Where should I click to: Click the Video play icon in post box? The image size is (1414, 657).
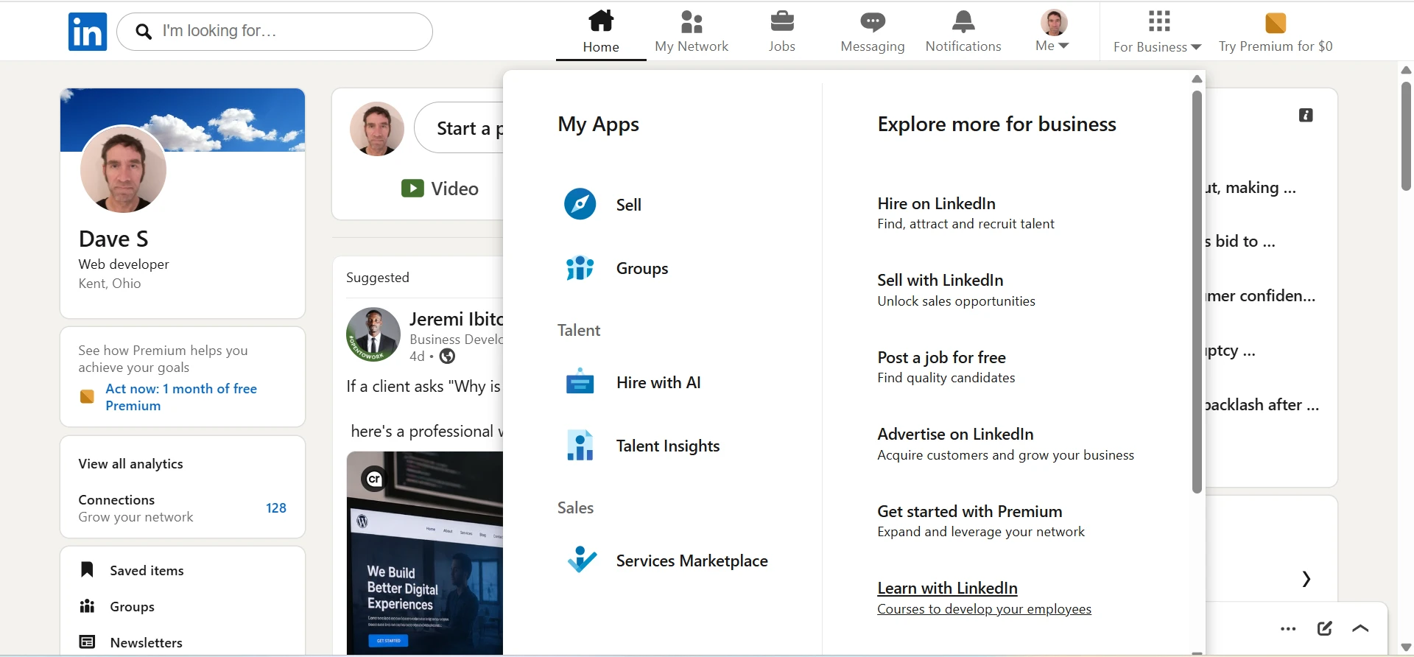pyautogui.click(x=412, y=189)
